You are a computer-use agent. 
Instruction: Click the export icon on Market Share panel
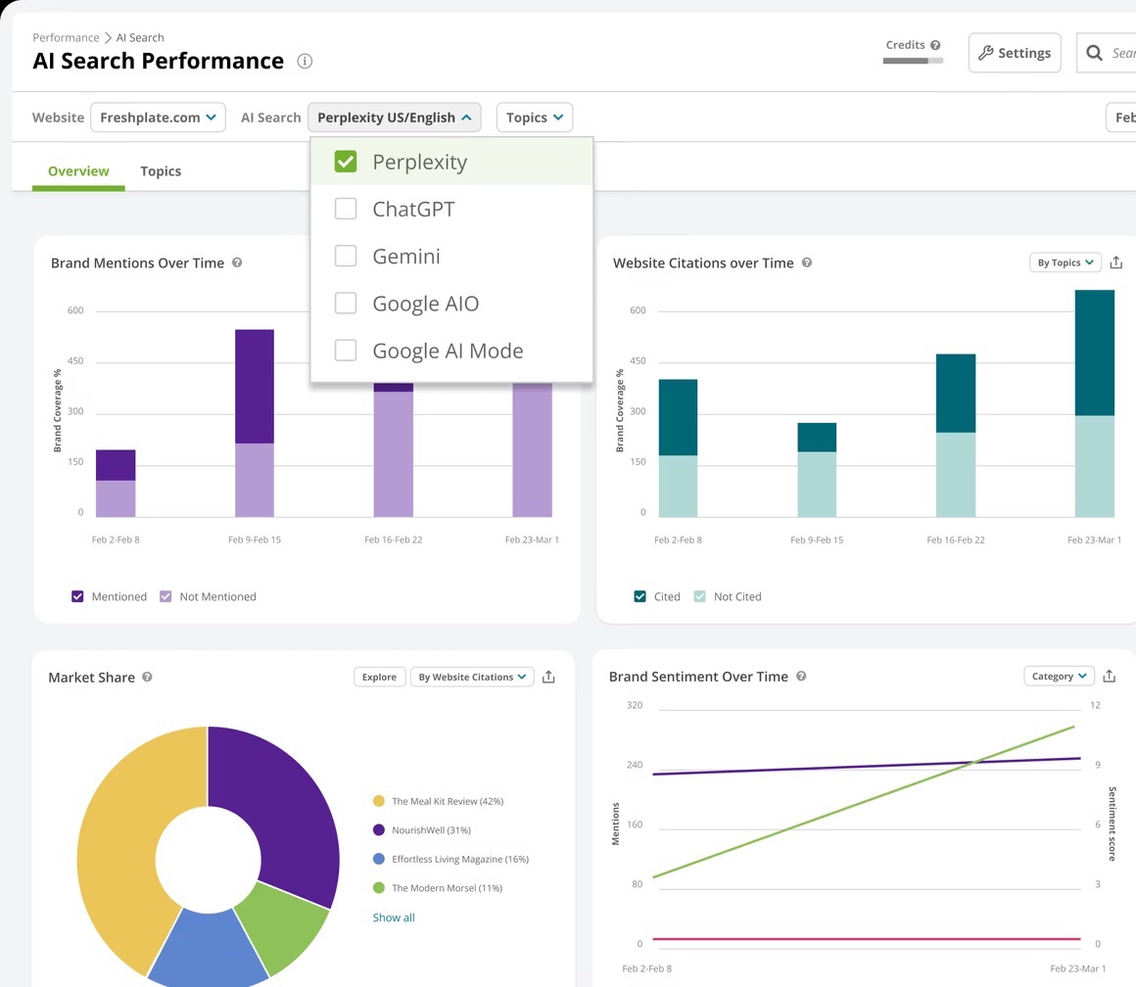pyautogui.click(x=548, y=676)
